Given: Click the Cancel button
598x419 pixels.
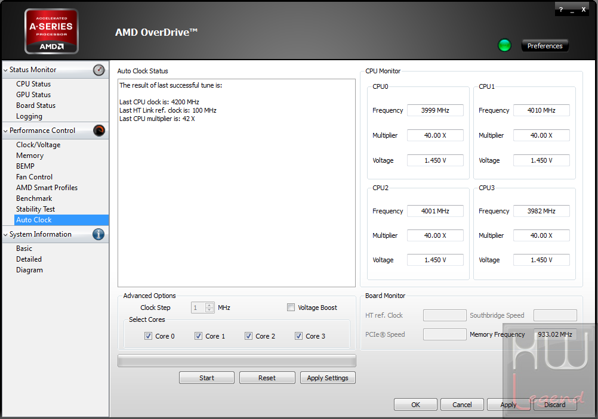Looking at the screenshot, I should tap(463, 405).
